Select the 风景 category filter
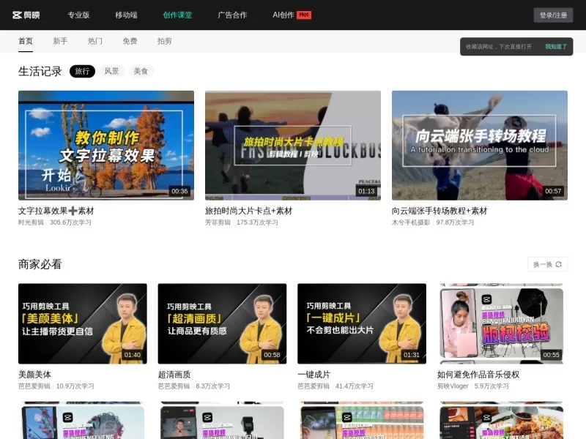The height and width of the screenshot is (439, 586). (x=111, y=72)
